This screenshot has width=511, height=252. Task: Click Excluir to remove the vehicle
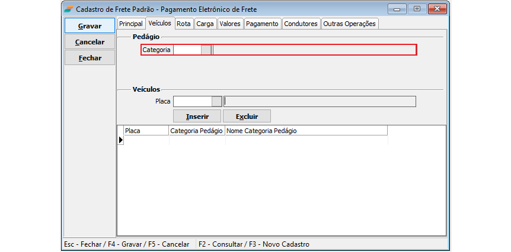pos(247,117)
